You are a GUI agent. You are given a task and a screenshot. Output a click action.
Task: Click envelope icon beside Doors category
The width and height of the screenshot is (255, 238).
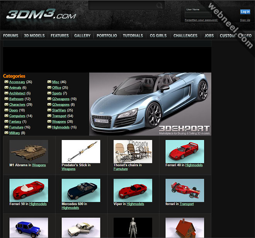click(x=6, y=110)
